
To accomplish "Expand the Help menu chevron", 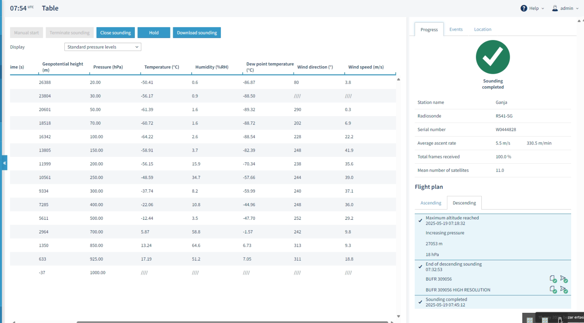I will pos(543,8).
